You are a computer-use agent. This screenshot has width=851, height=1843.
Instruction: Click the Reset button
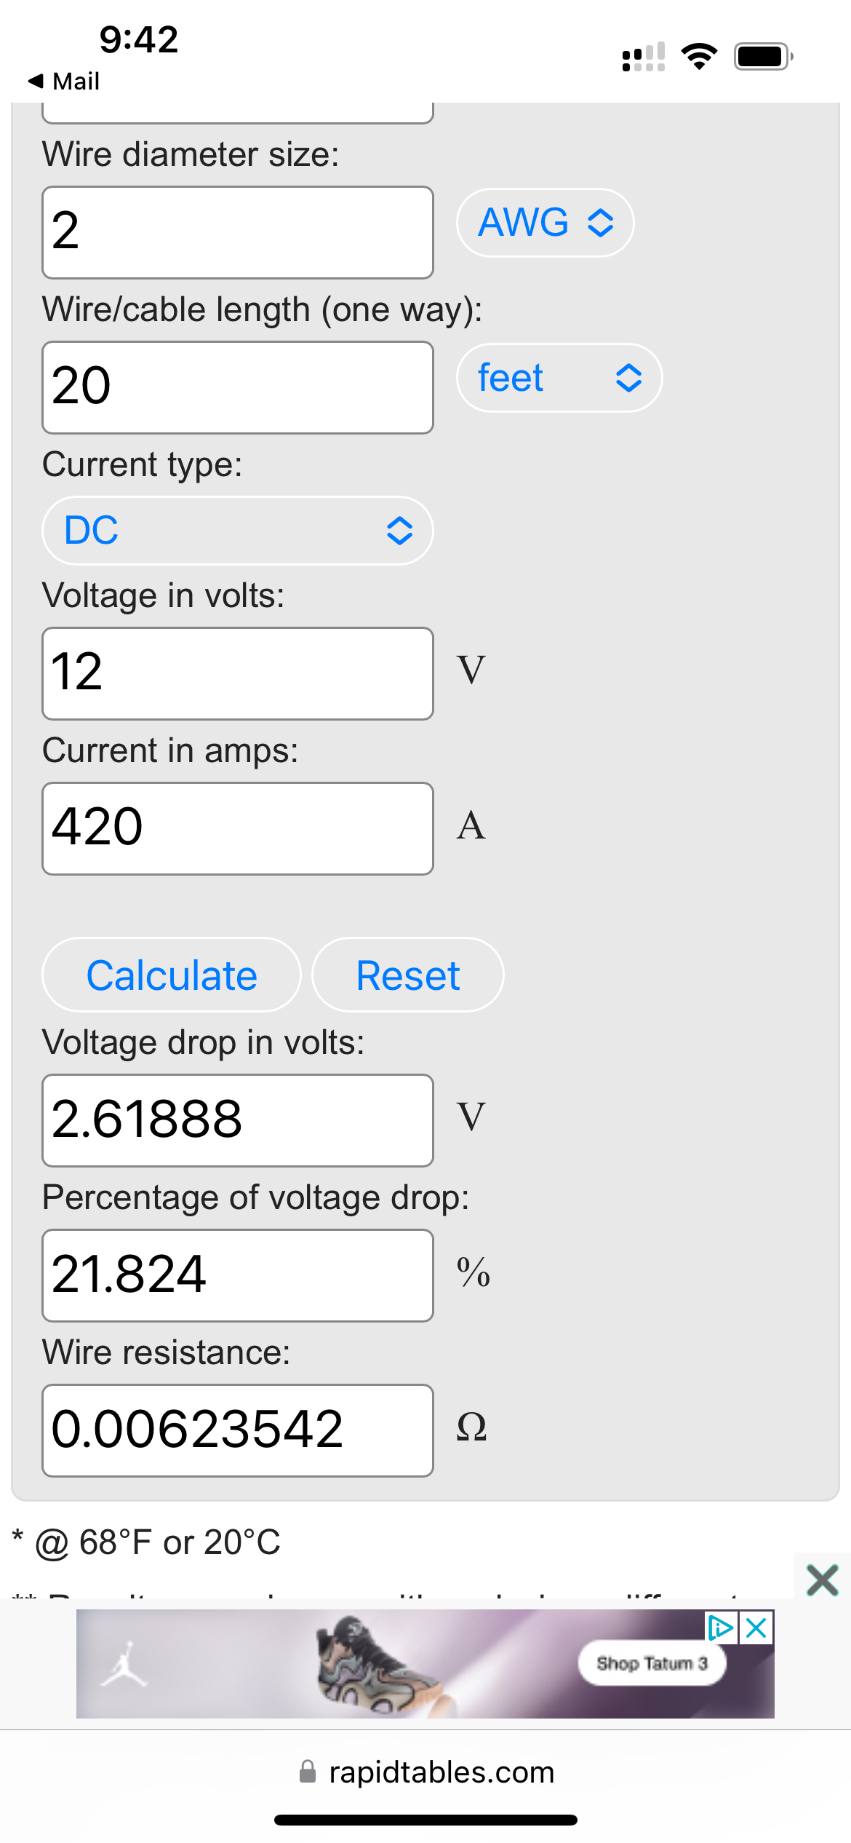[x=407, y=975]
